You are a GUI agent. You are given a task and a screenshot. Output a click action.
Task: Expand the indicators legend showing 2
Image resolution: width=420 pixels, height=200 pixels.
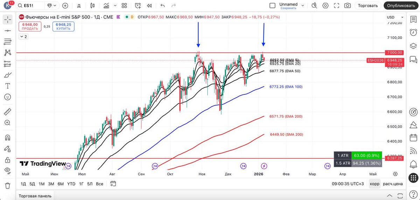click(23, 36)
